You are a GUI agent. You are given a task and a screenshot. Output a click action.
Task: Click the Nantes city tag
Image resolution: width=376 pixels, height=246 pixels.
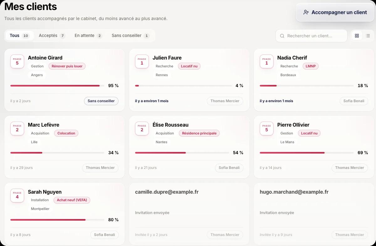pos(161,142)
